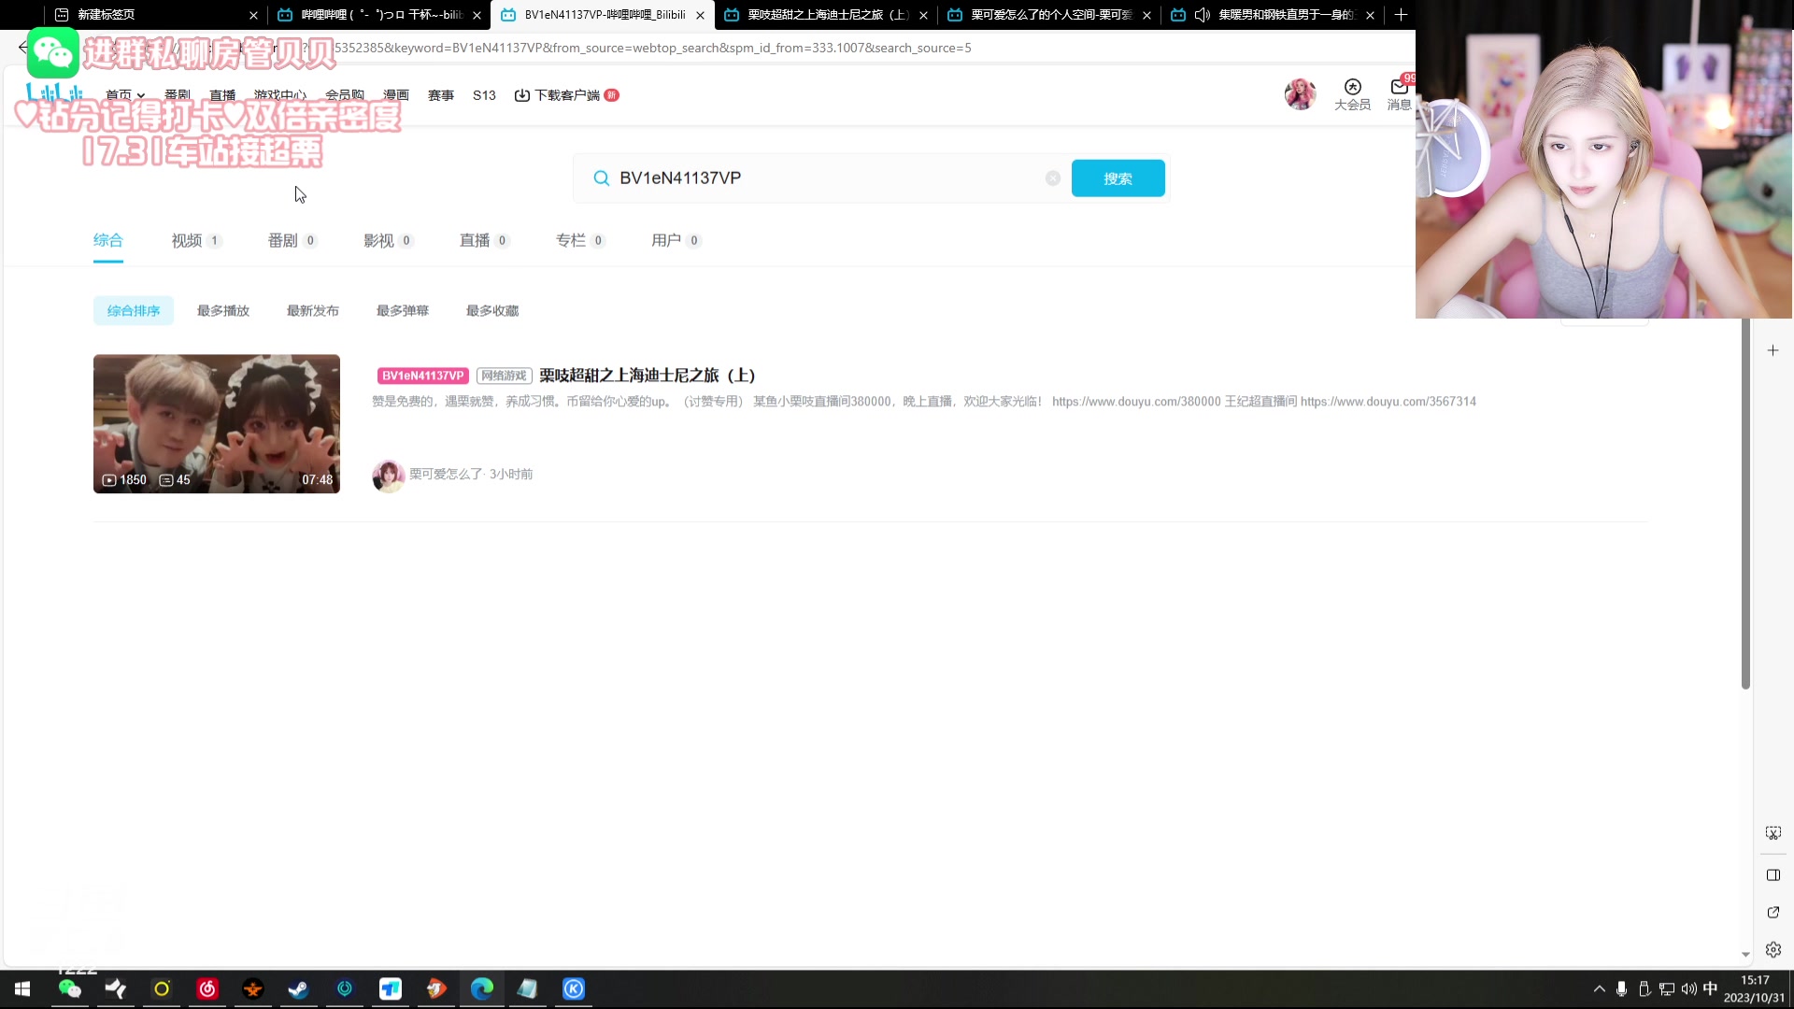The height and width of the screenshot is (1009, 1794).
Task: Clear the search box with the X icon
Action: click(x=1053, y=178)
